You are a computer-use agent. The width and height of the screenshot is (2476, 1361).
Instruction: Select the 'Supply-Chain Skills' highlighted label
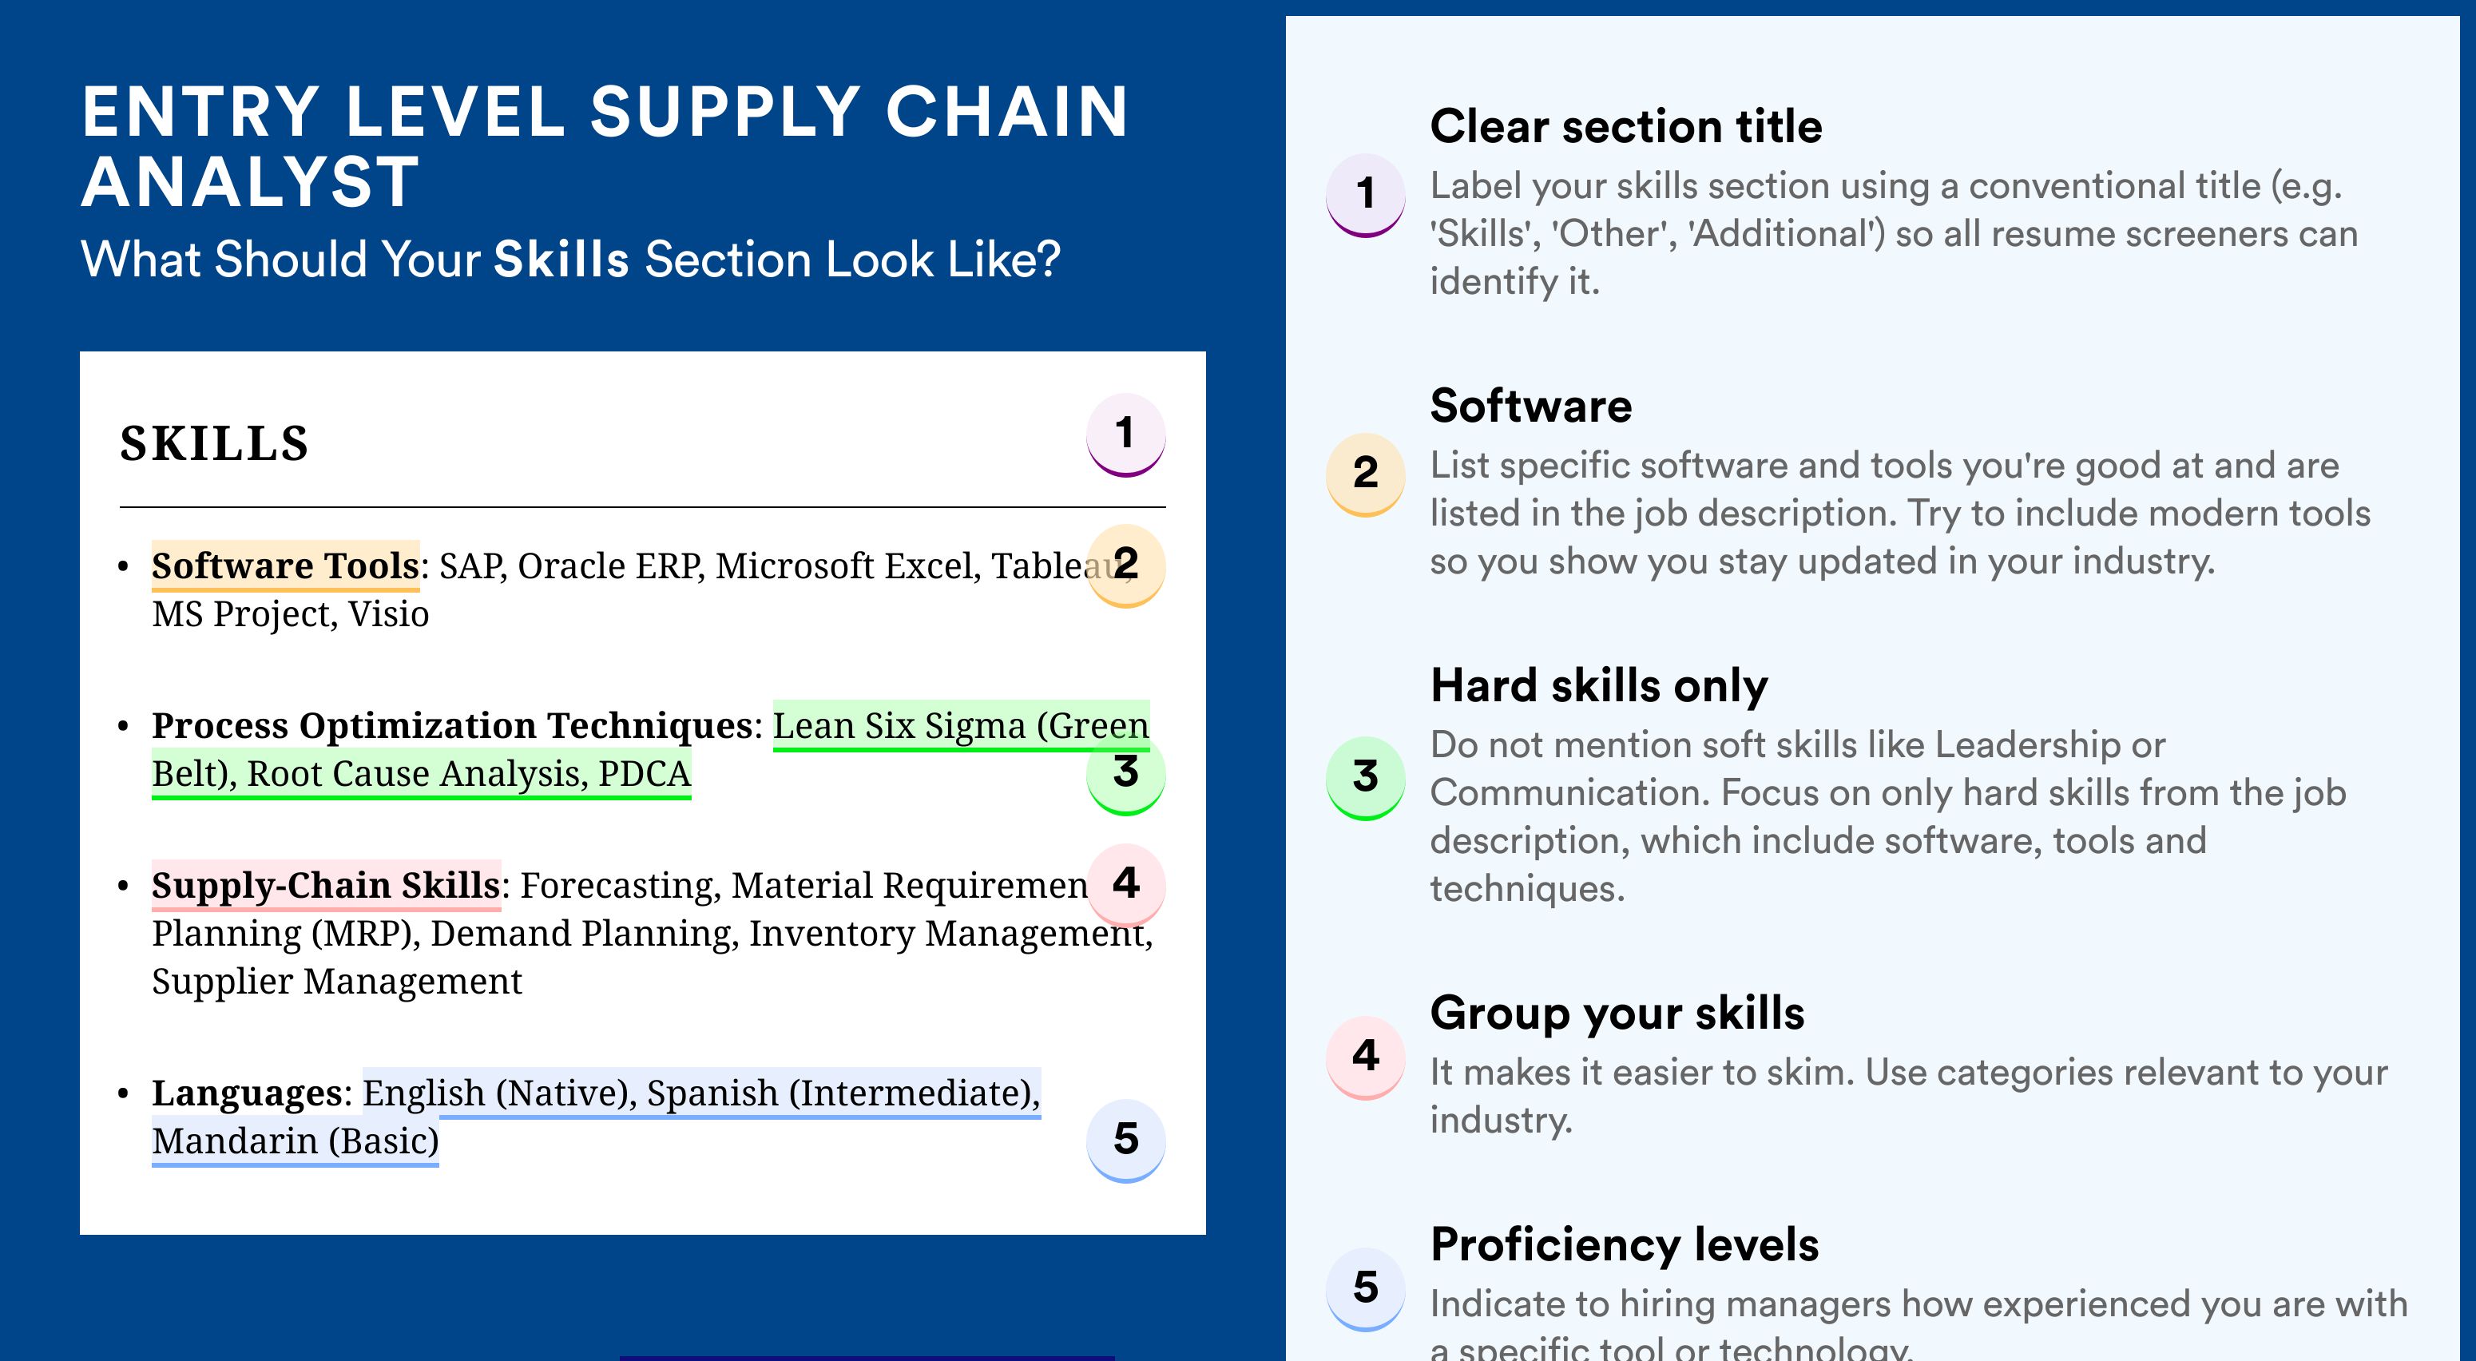(x=326, y=884)
